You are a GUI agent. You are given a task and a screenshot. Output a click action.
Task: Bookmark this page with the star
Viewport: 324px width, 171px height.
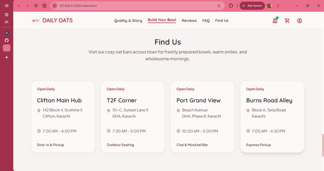click(x=219, y=6)
